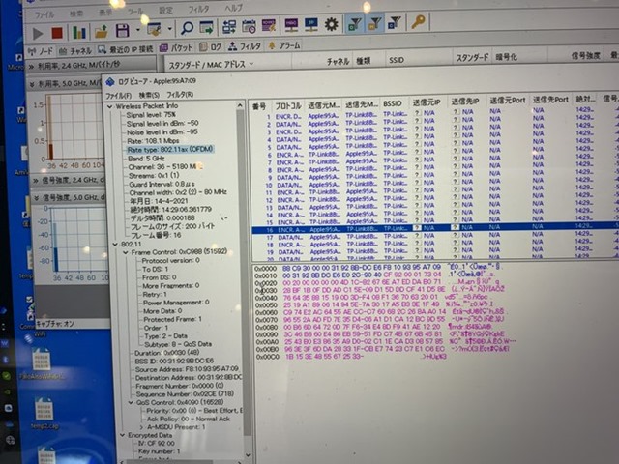Open dropdown arrow next to clear icon
This screenshot has width=619, height=464.
click(x=169, y=28)
